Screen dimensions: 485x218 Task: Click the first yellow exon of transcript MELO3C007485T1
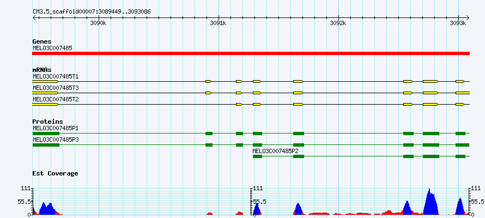pos(45,81)
